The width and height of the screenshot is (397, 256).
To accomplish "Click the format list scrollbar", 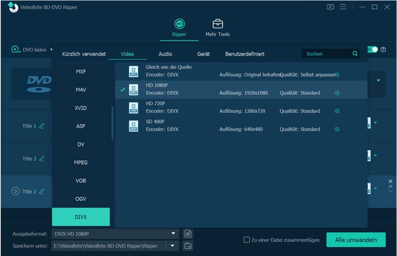I will (x=112, y=123).
